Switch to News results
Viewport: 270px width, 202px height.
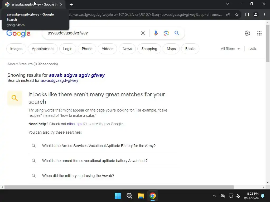point(127,49)
